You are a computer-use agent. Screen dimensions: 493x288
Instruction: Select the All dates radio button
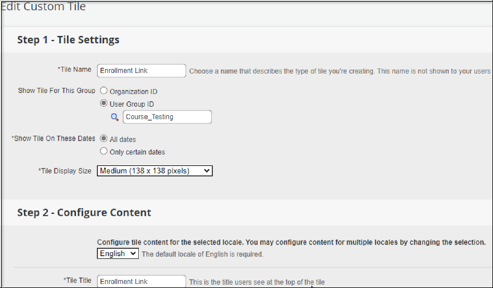(x=104, y=139)
